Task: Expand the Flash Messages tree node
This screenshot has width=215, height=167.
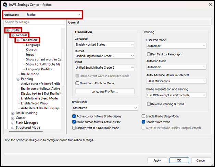Action: pos(13,123)
